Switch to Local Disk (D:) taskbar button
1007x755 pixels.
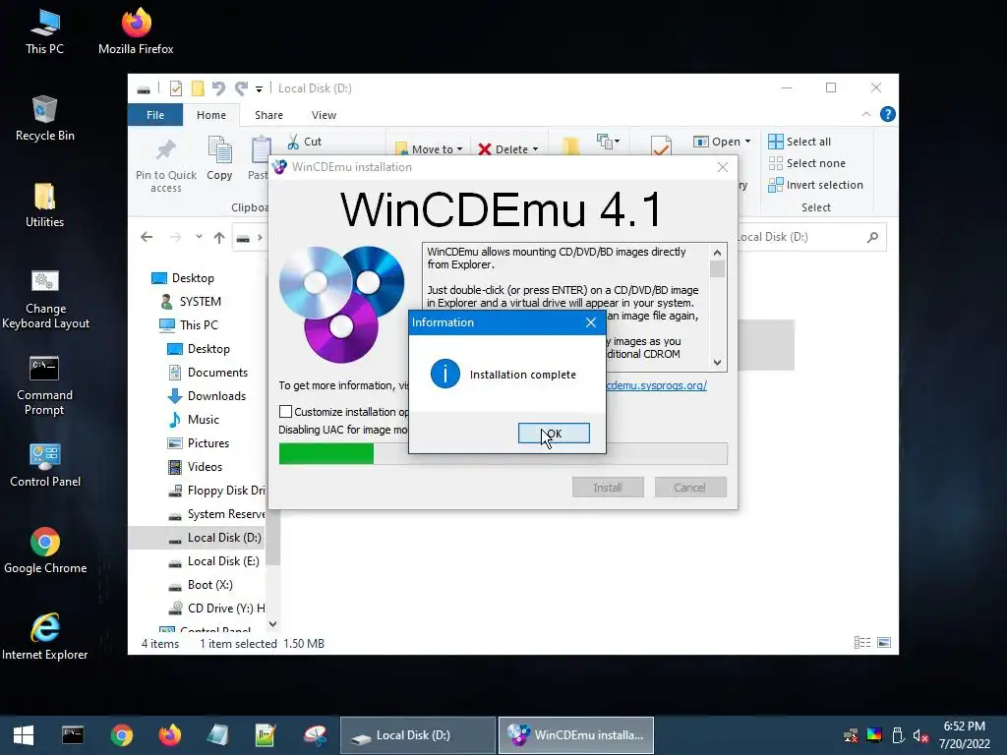pyautogui.click(x=417, y=735)
